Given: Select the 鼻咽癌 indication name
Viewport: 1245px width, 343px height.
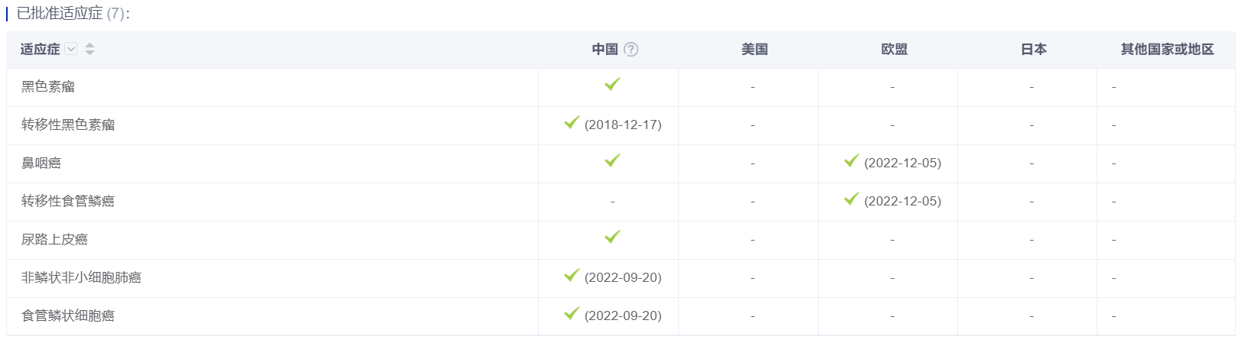Looking at the screenshot, I should 41,163.
